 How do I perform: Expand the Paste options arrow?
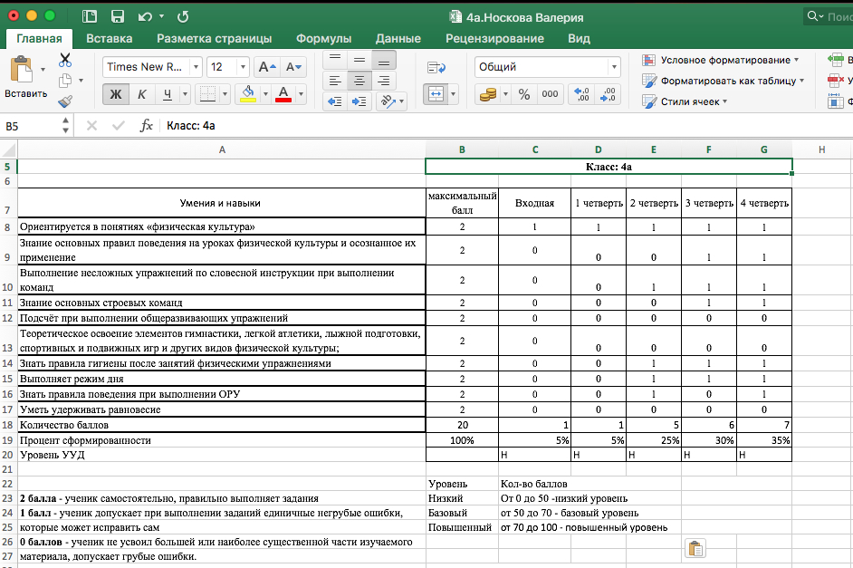(x=43, y=70)
